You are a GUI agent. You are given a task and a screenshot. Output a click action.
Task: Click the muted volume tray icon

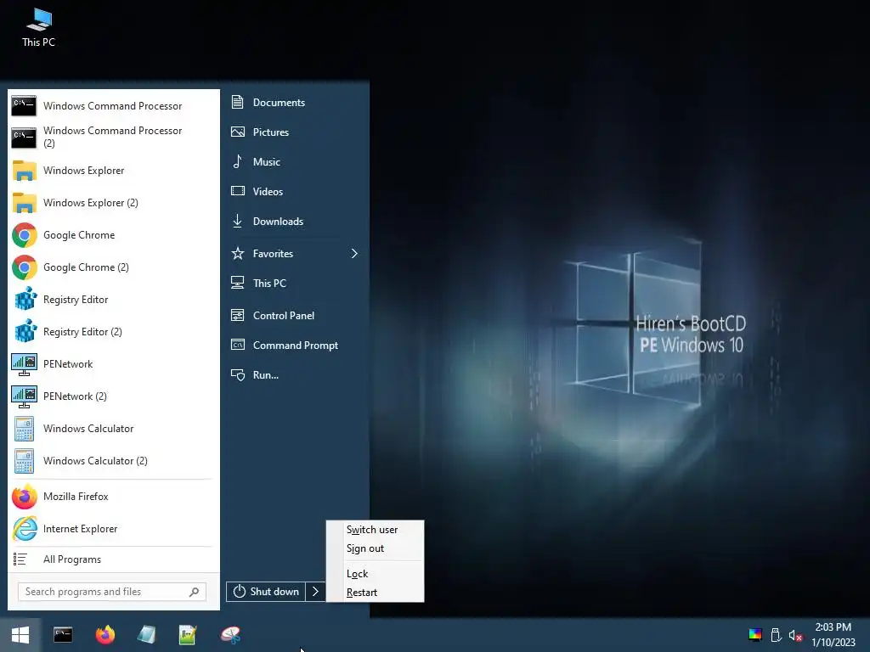click(795, 635)
